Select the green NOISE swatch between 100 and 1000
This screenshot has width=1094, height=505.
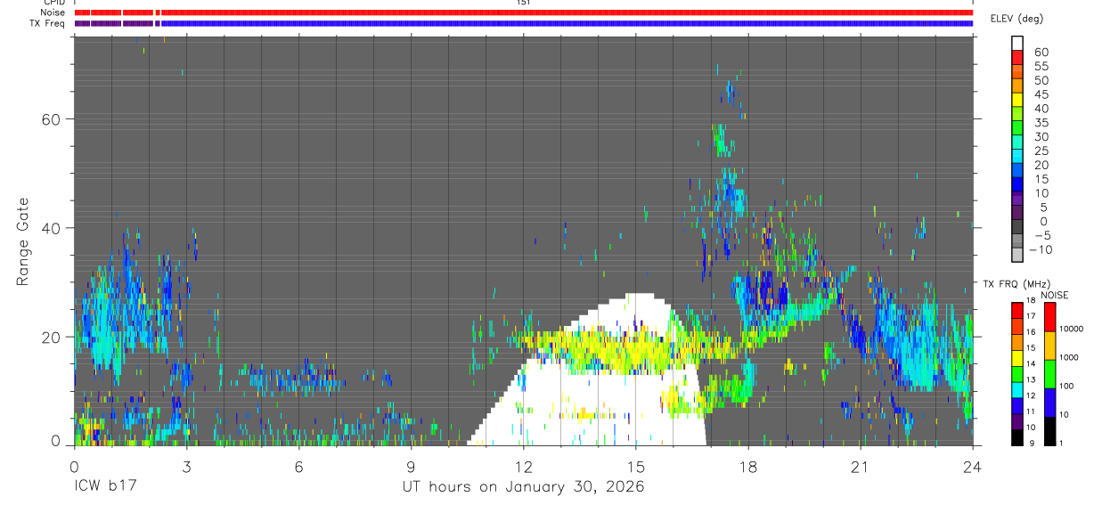(x=1050, y=373)
